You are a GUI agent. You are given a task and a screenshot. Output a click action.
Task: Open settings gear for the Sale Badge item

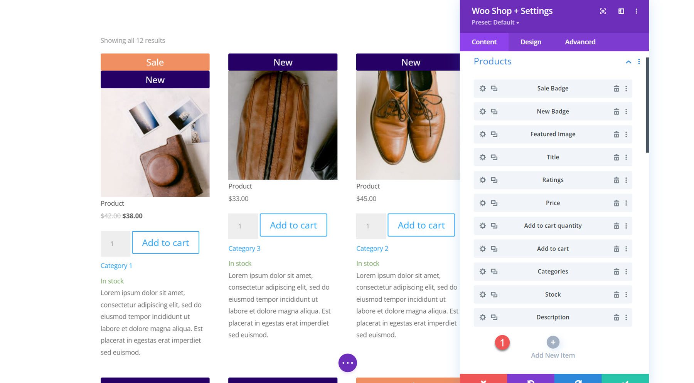[482, 88]
